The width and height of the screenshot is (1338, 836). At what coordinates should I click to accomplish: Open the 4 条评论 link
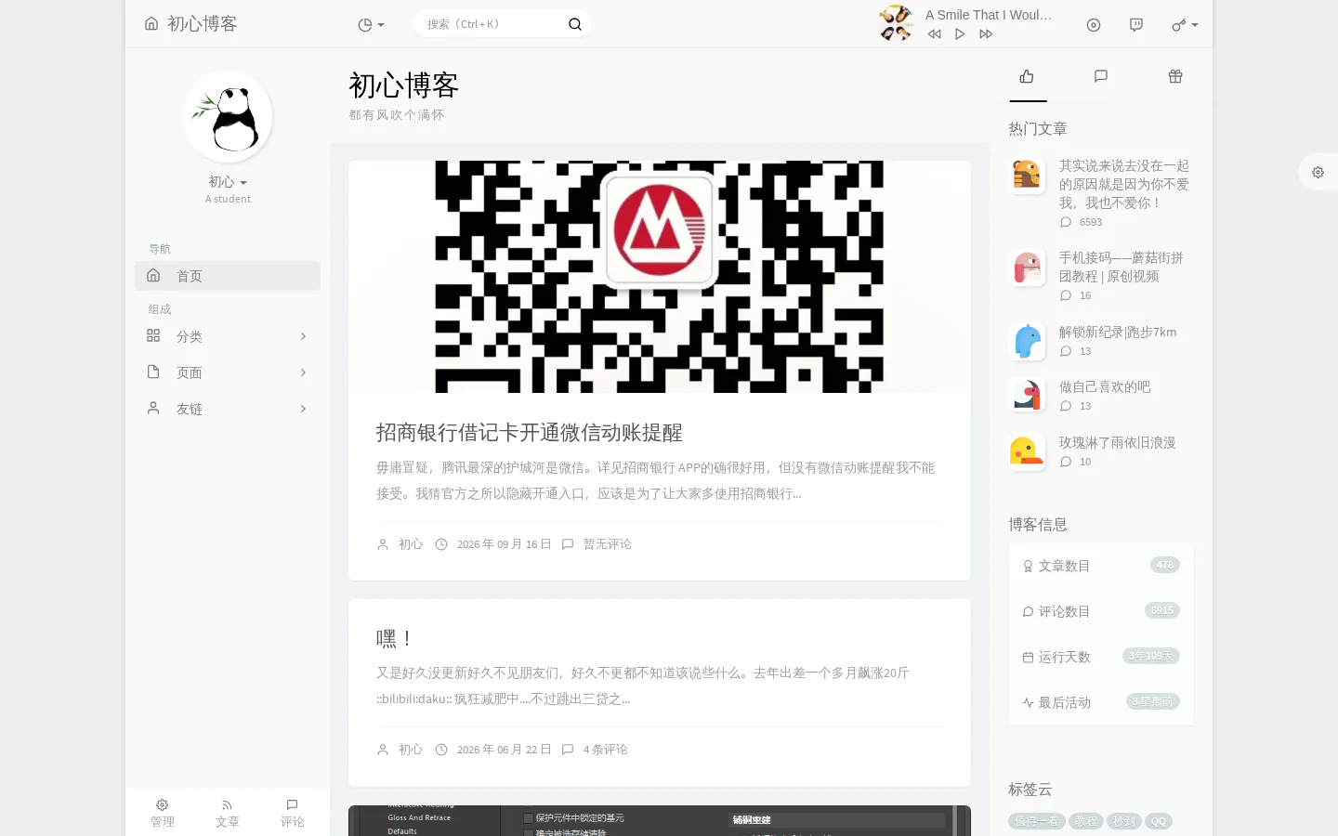point(605,750)
